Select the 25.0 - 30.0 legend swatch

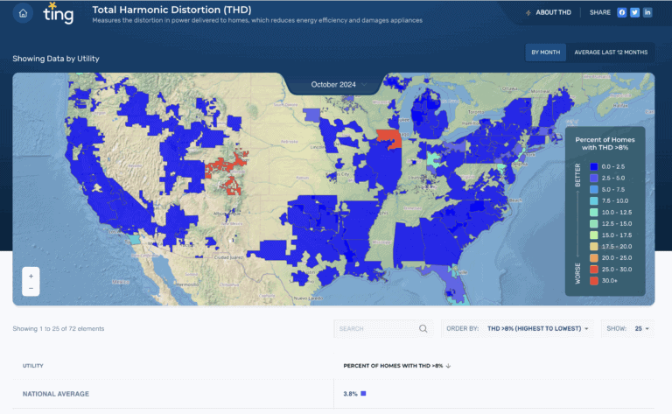[x=593, y=269]
